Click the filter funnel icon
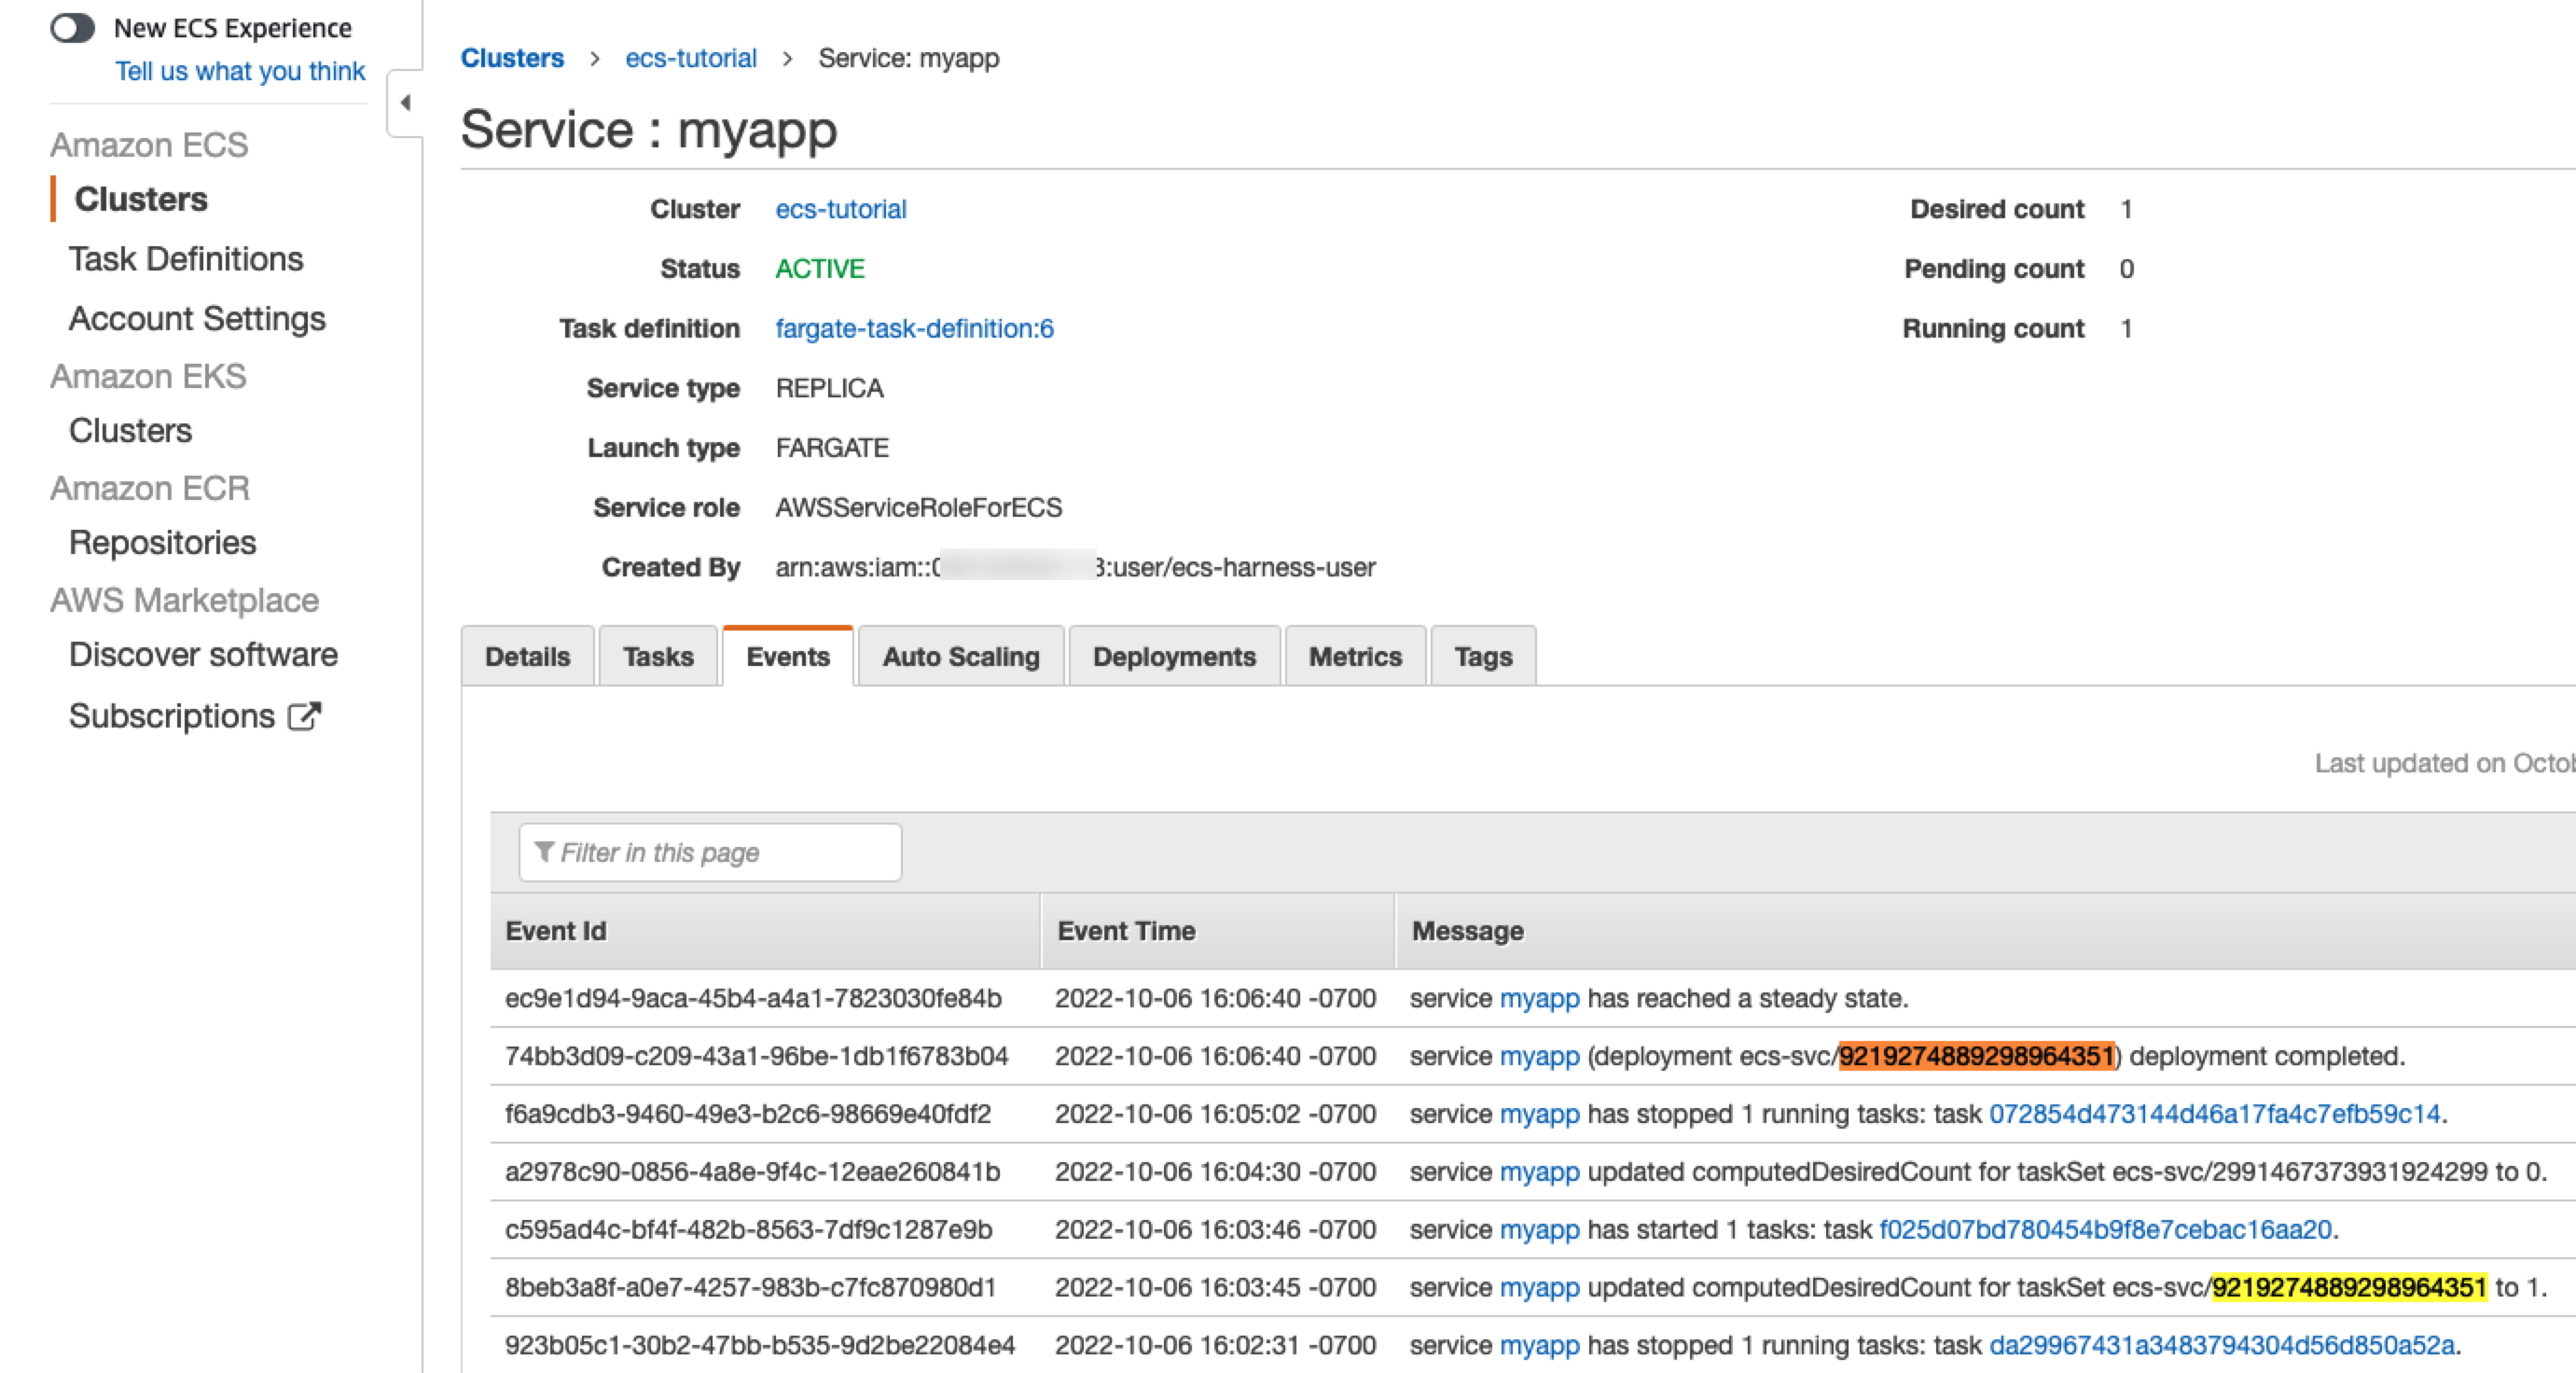2576x1373 pixels. (x=544, y=852)
